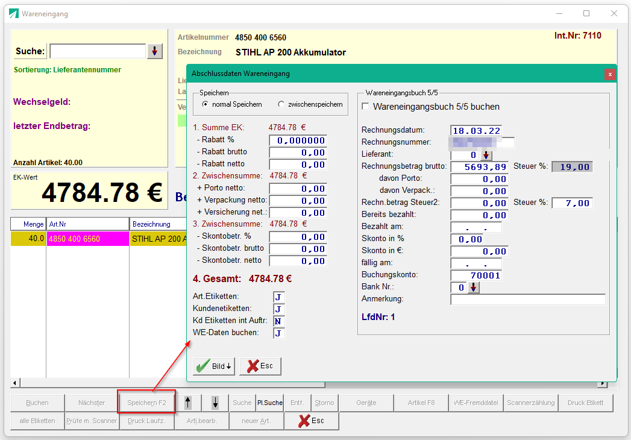
Task: Click the Speichern F2 button
Action: point(146,403)
